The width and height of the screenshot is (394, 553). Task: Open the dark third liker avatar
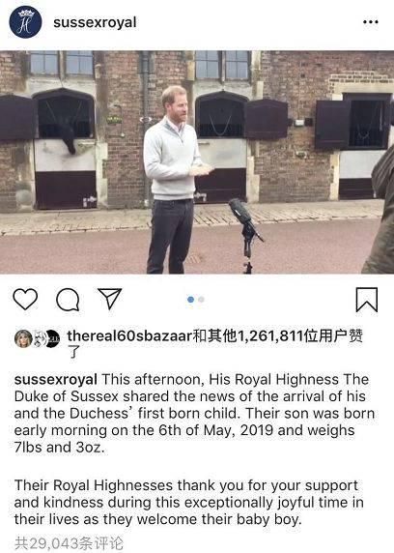click(53, 338)
